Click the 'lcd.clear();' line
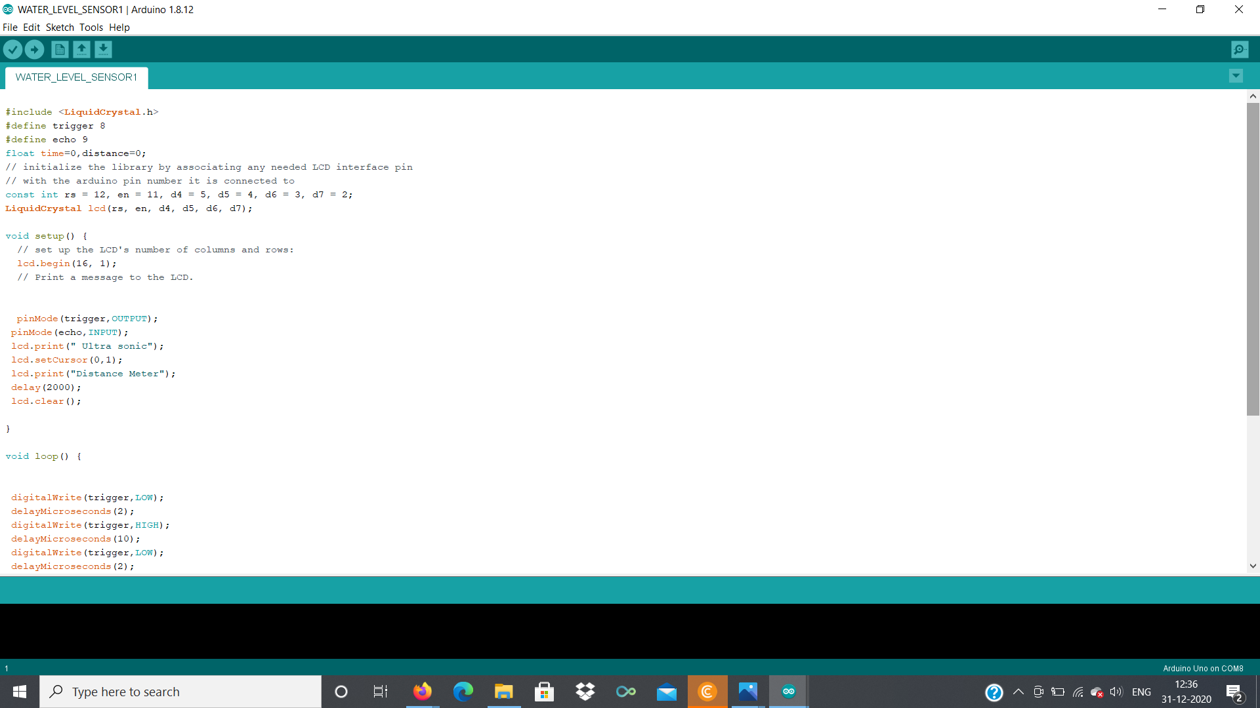Image resolution: width=1260 pixels, height=708 pixels. pyautogui.click(x=46, y=401)
